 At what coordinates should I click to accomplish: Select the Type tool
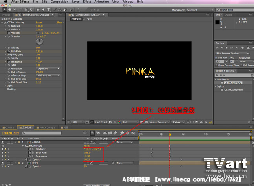49,10
